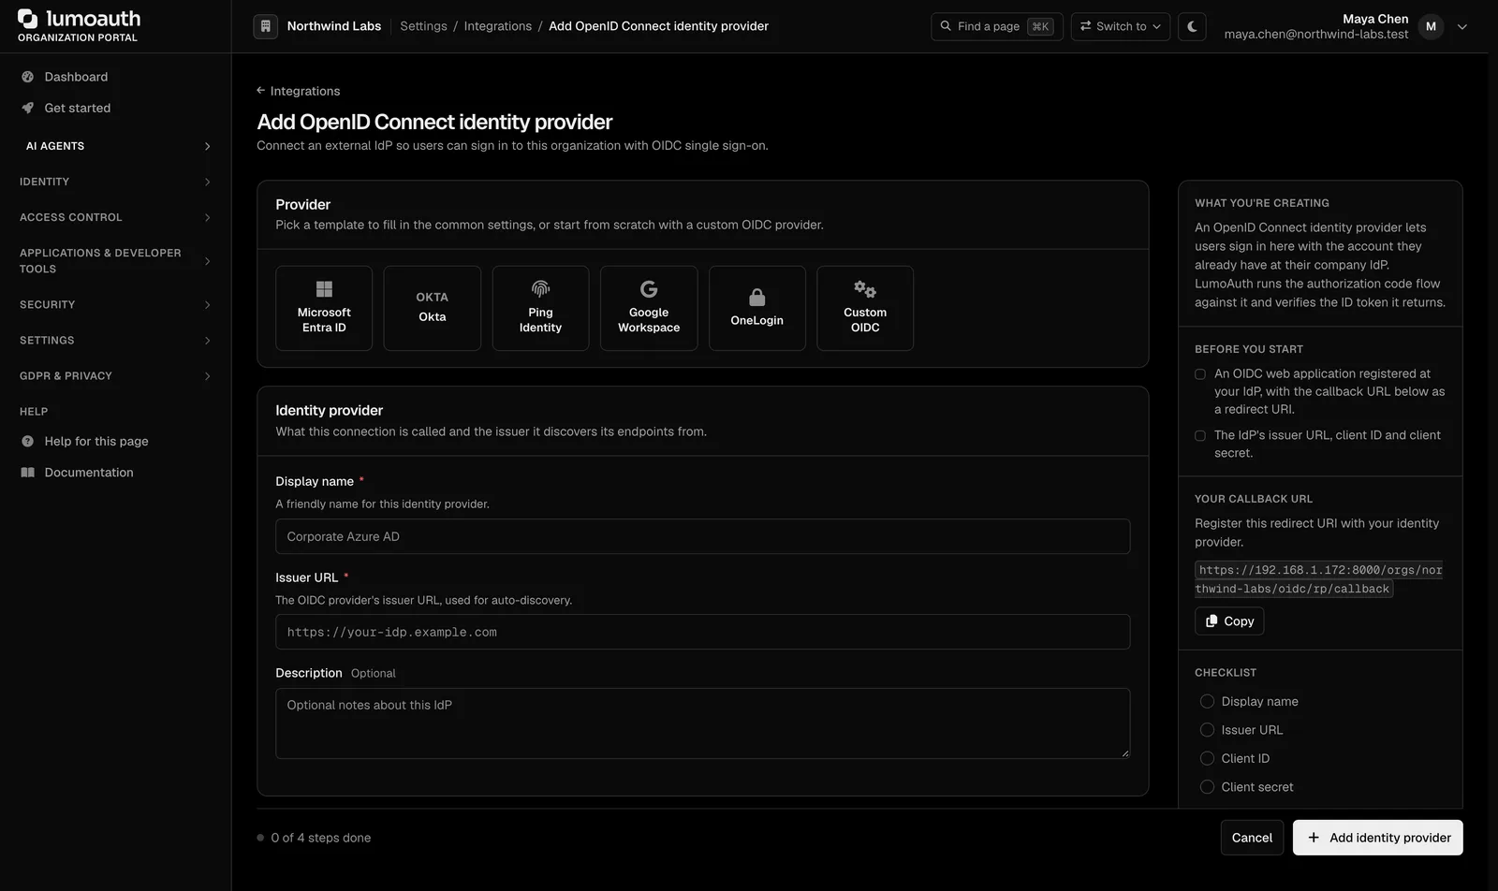Click into the Description textarea
The width and height of the screenshot is (1498, 891).
click(x=702, y=723)
